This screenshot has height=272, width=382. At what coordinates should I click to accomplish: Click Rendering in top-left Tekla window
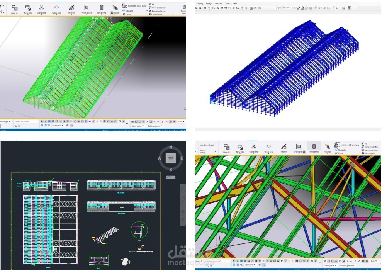(x=102, y=10)
